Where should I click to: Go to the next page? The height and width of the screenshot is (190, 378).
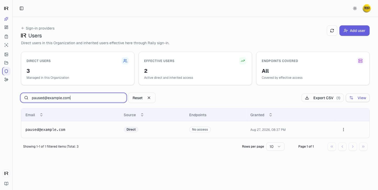(353, 147)
